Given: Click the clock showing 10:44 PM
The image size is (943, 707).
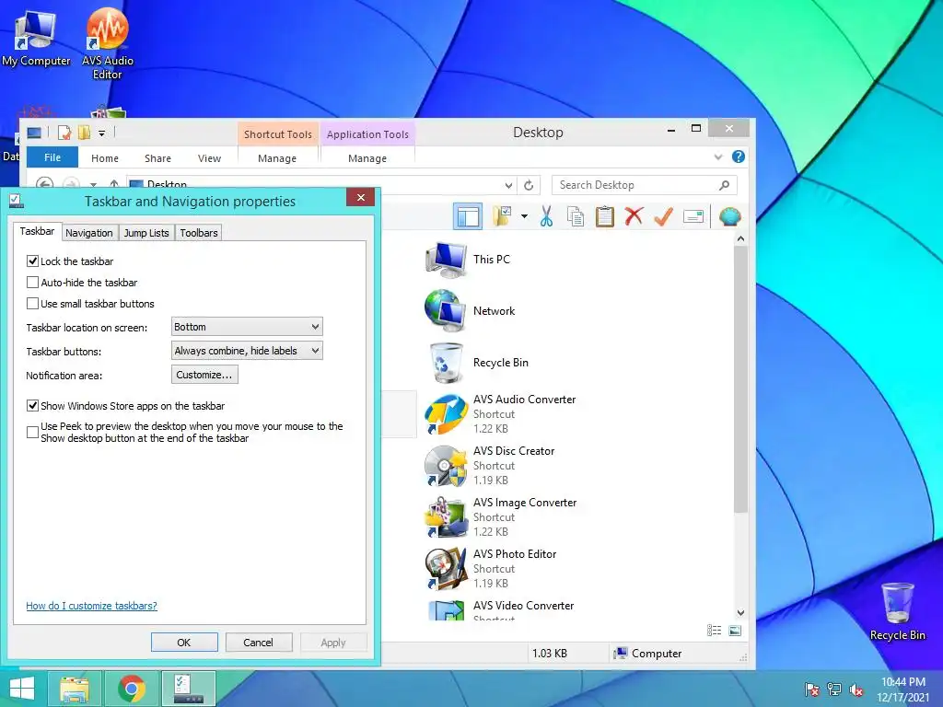Looking at the screenshot, I should point(903,682).
